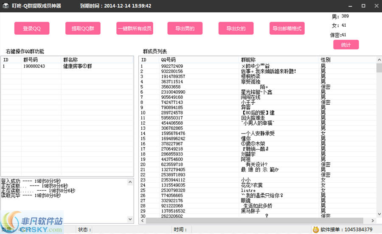This screenshot has height=234, width=382.
Task: Select member QQ 1694896242
Action: [173, 138]
